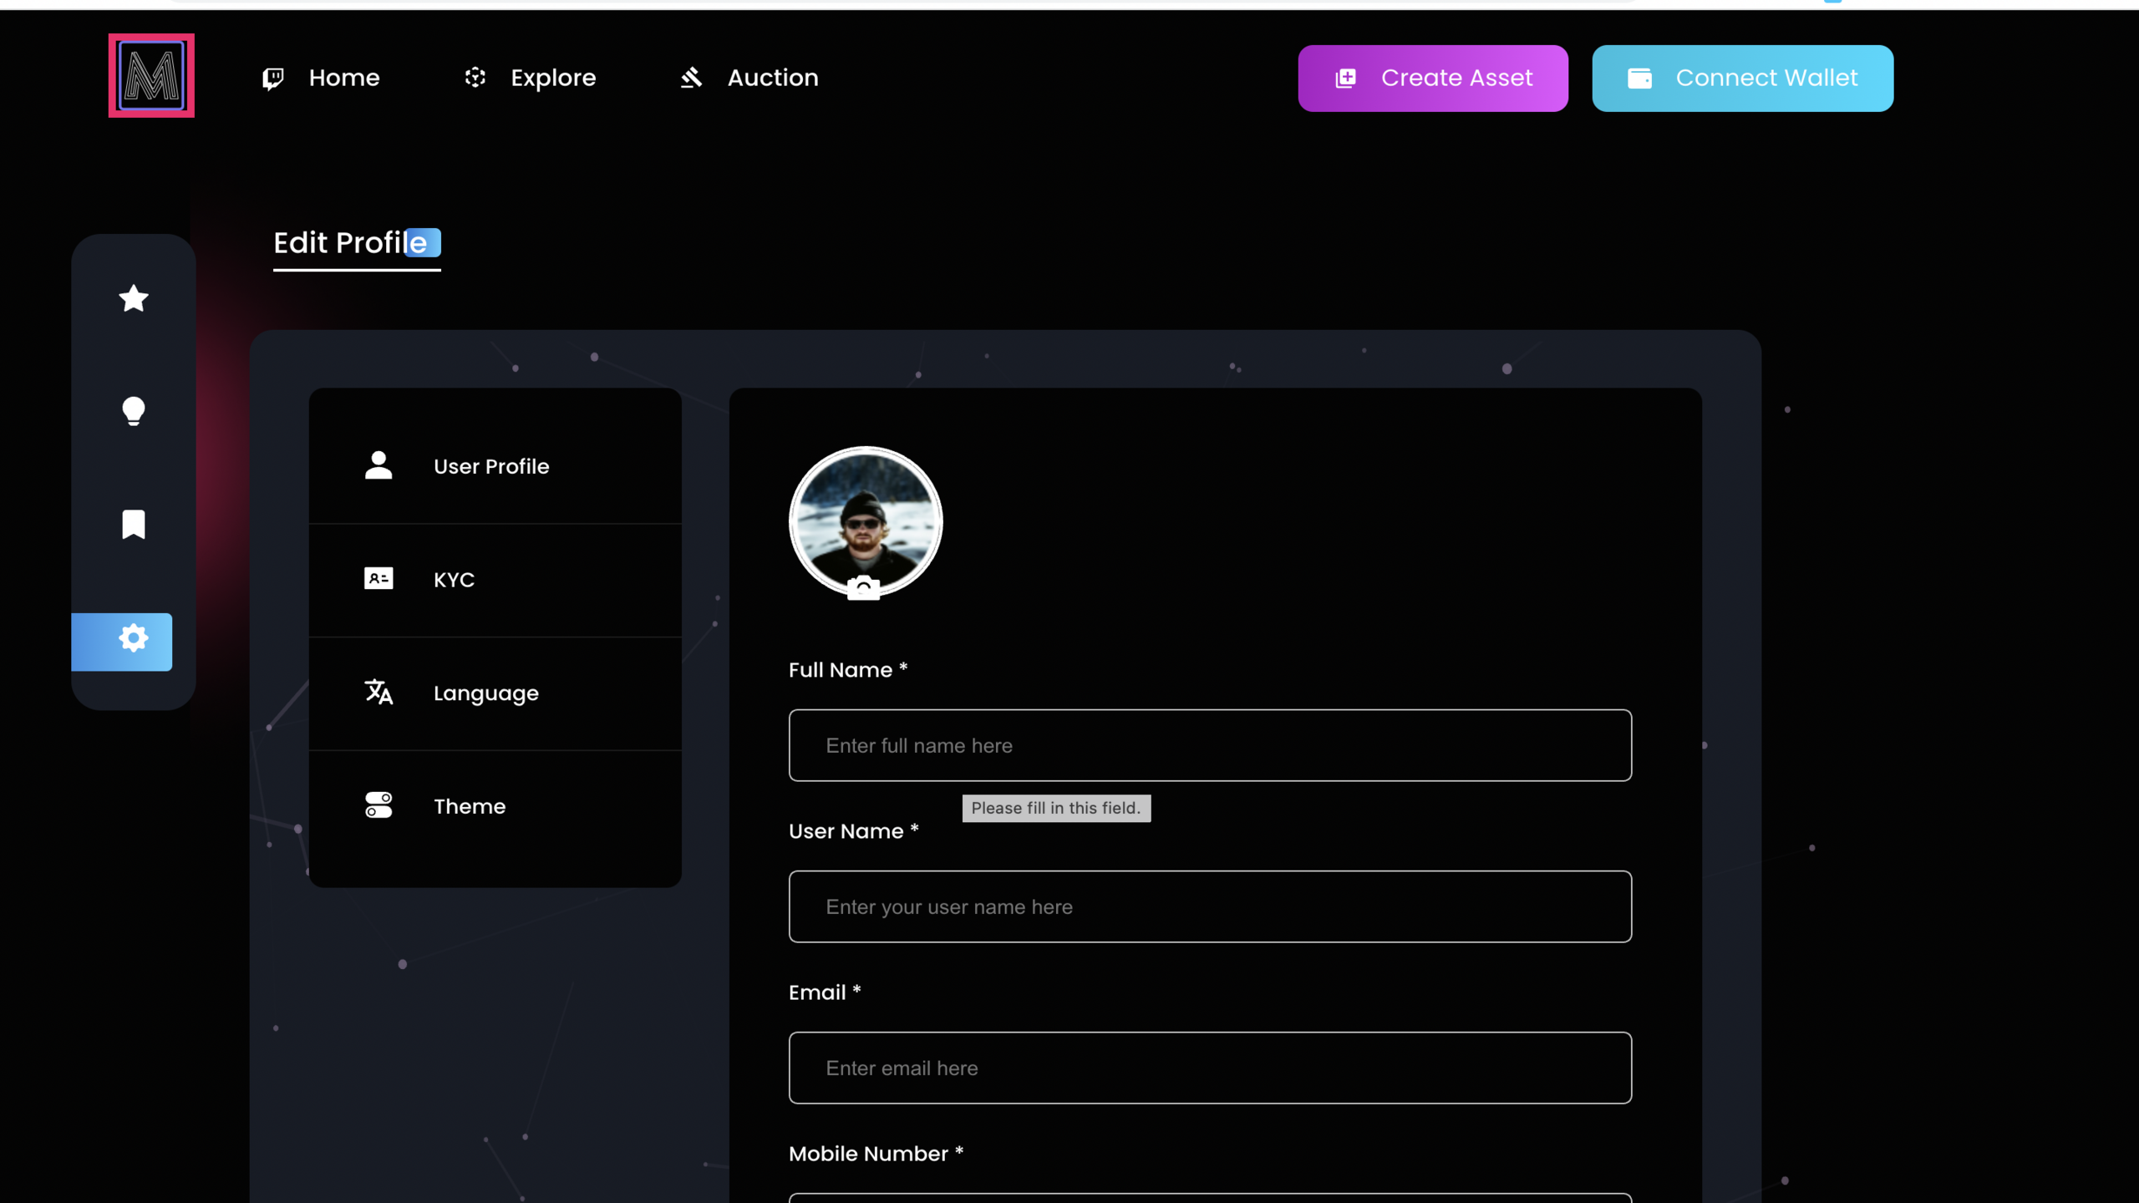
Task: Click the Theme toggle icon
Action: [379, 805]
